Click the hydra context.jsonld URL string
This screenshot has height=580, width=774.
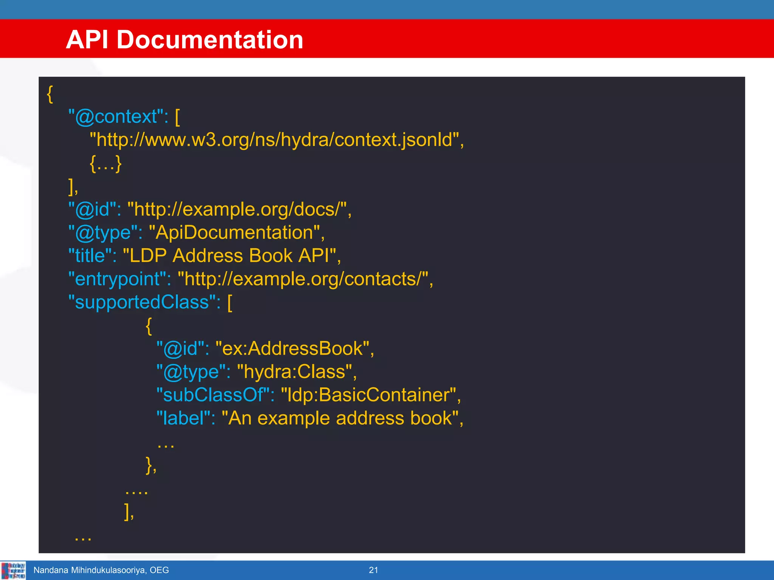click(x=277, y=140)
